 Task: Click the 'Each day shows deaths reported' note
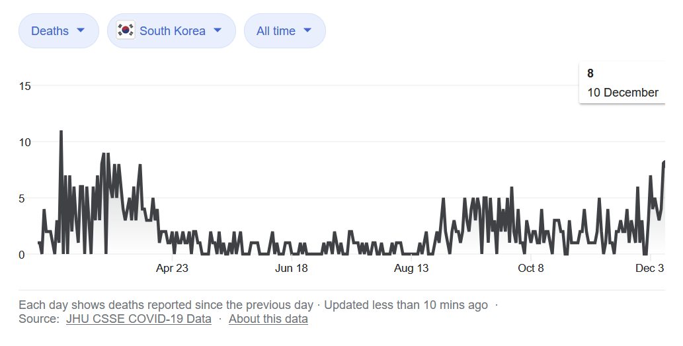166,305
